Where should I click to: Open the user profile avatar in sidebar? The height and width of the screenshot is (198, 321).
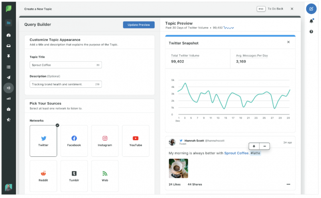click(x=8, y=187)
